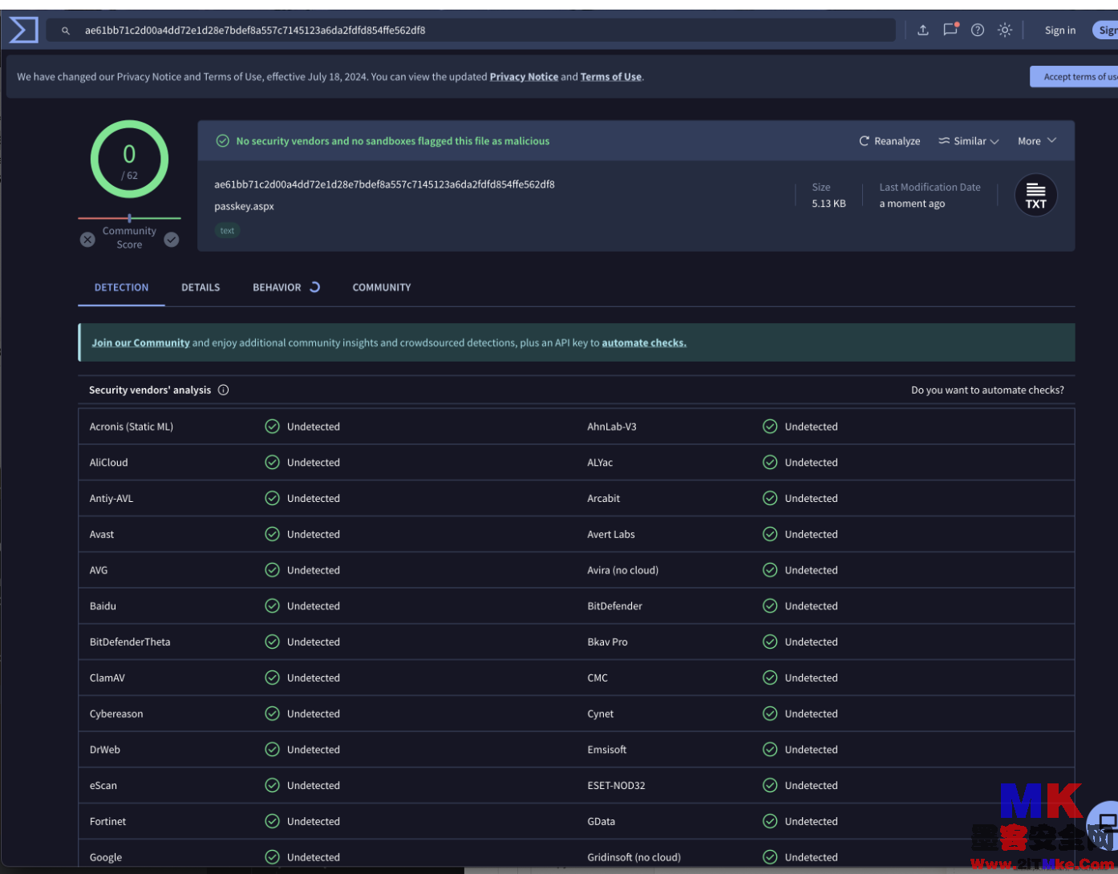Click the hash search input field
The image size is (1118, 874).
(470, 30)
